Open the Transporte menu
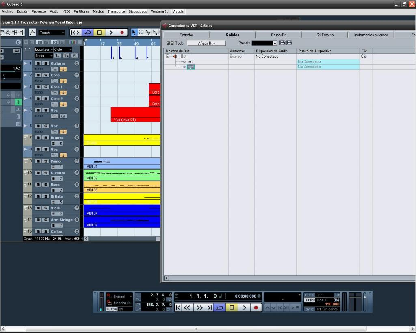This screenshot has width=416, height=333. tap(116, 11)
